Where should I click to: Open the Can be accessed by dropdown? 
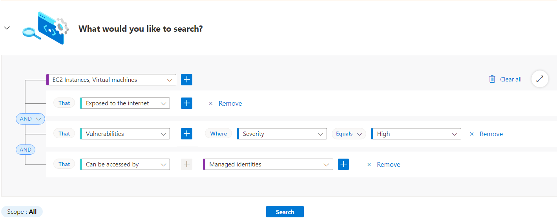tap(125, 164)
